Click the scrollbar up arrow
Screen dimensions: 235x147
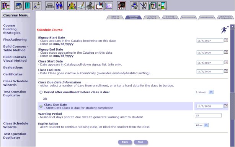click(232, 27)
